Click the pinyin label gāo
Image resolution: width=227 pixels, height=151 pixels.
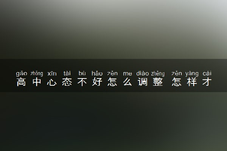click(22, 74)
